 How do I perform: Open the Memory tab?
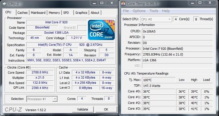[54, 13]
